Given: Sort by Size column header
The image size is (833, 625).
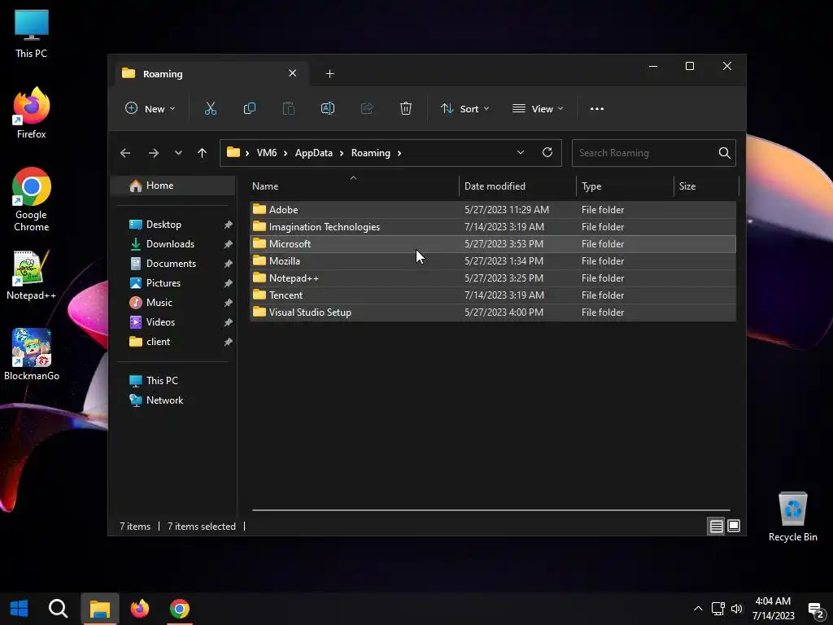Looking at the screenshot, I should point(706,186).
